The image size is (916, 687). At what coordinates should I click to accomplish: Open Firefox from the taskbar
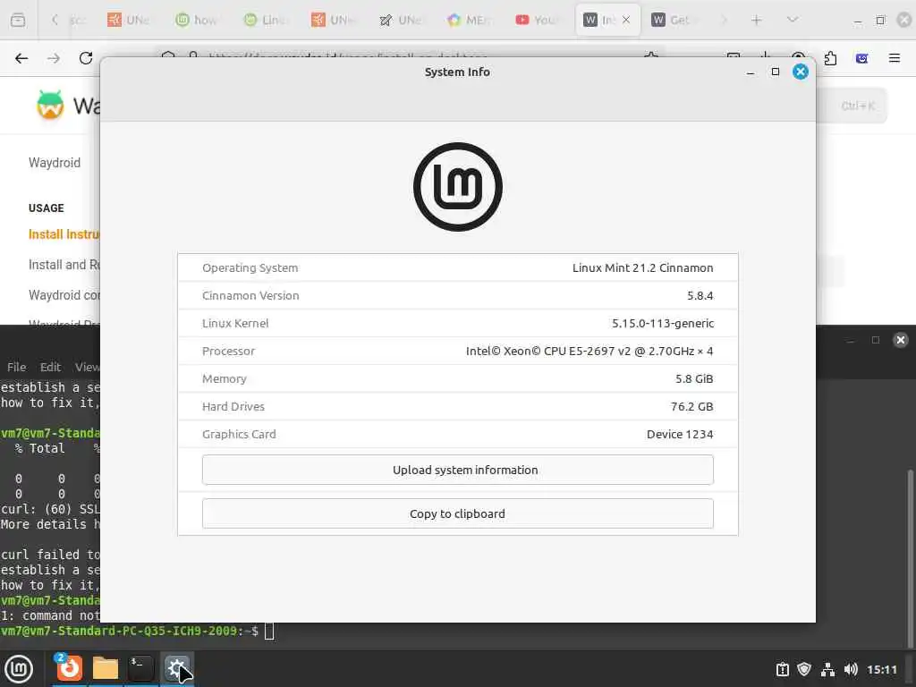pos(69,667)
